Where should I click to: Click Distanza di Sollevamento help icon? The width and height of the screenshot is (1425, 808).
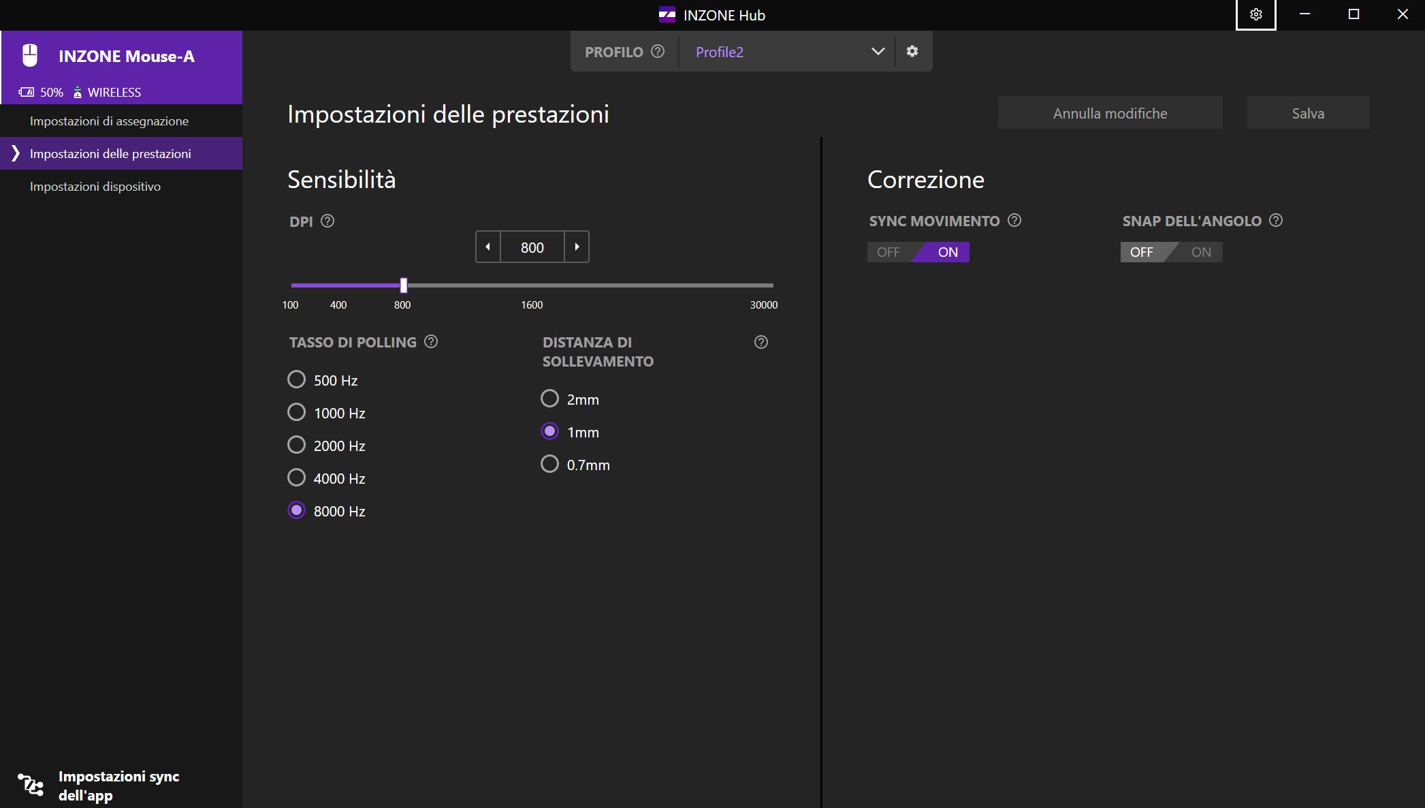[x=761, y=342]
